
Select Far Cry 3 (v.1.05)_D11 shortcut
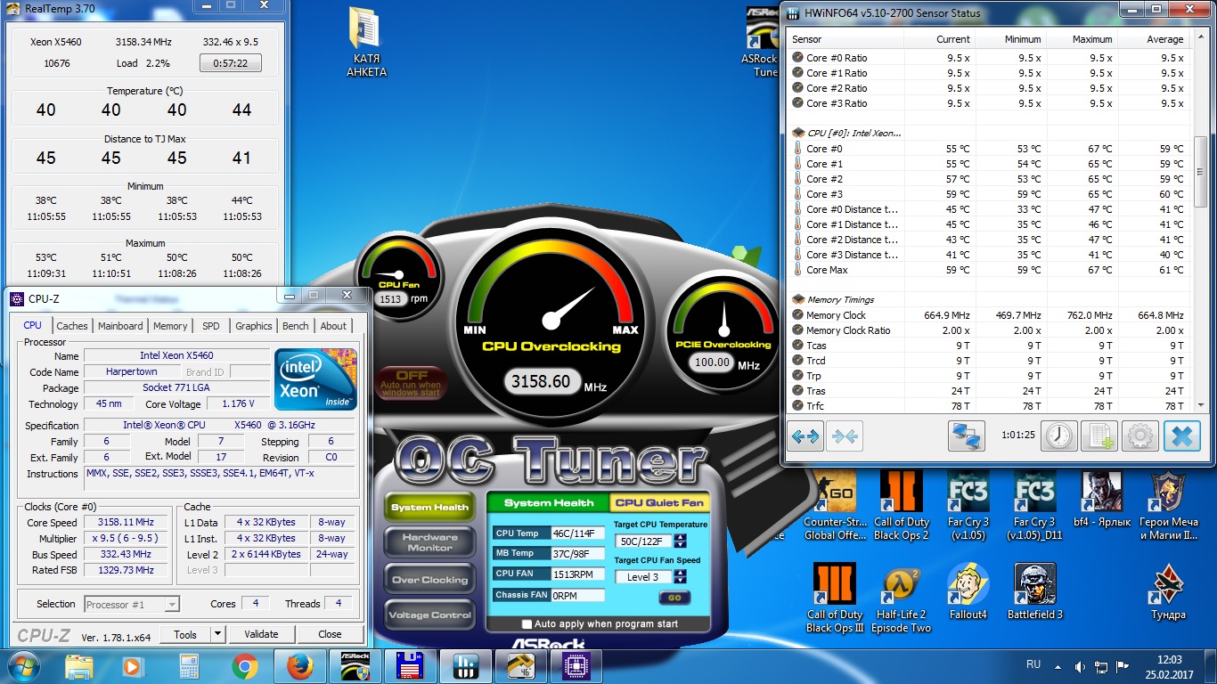coord(1034,505)
